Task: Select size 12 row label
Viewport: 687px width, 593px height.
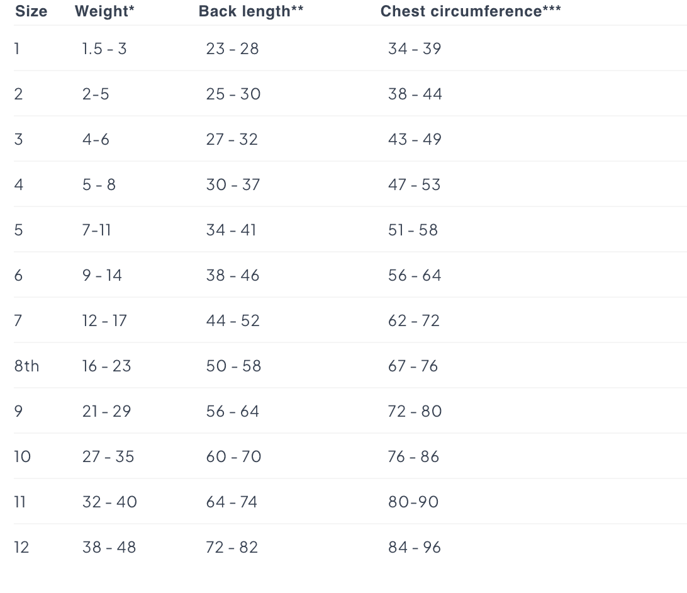Action: tap(21, 547)
